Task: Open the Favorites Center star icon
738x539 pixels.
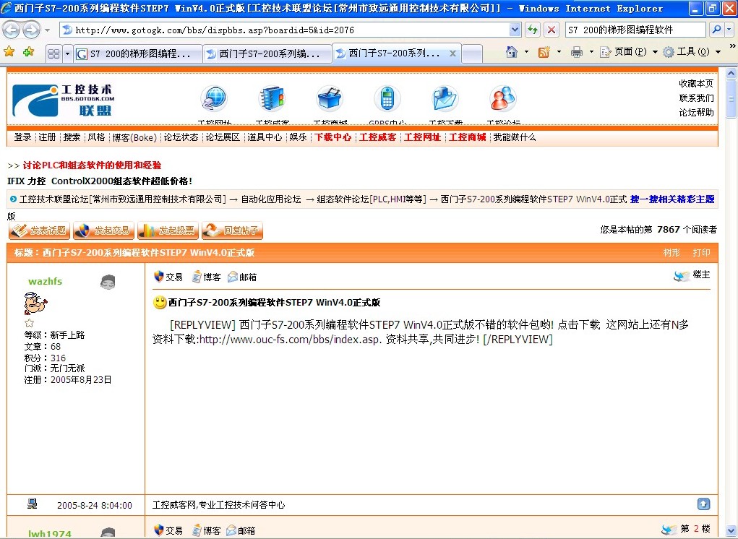Action: (x=9, y=52)
